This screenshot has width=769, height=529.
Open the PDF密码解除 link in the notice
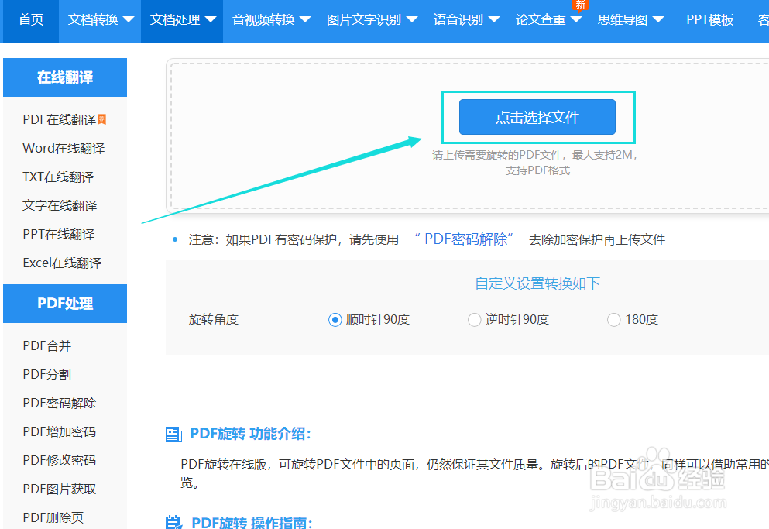pyautogui.click(x=463, y=239)
